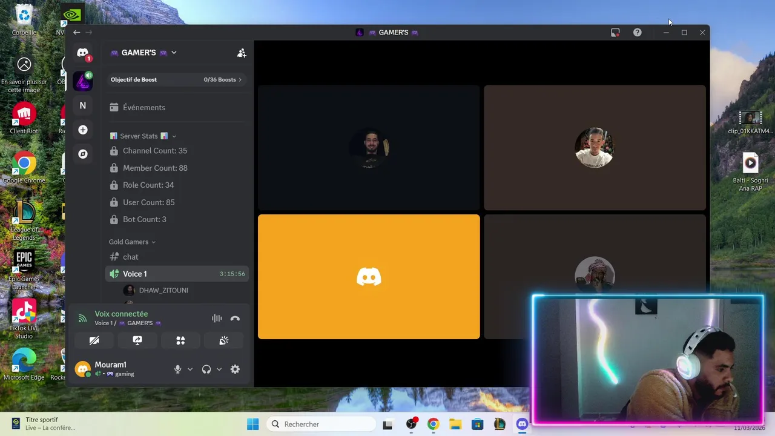This screenshot has height=436, width=775.
Task: Turn on camera with the video toggle
Action: 94,340
